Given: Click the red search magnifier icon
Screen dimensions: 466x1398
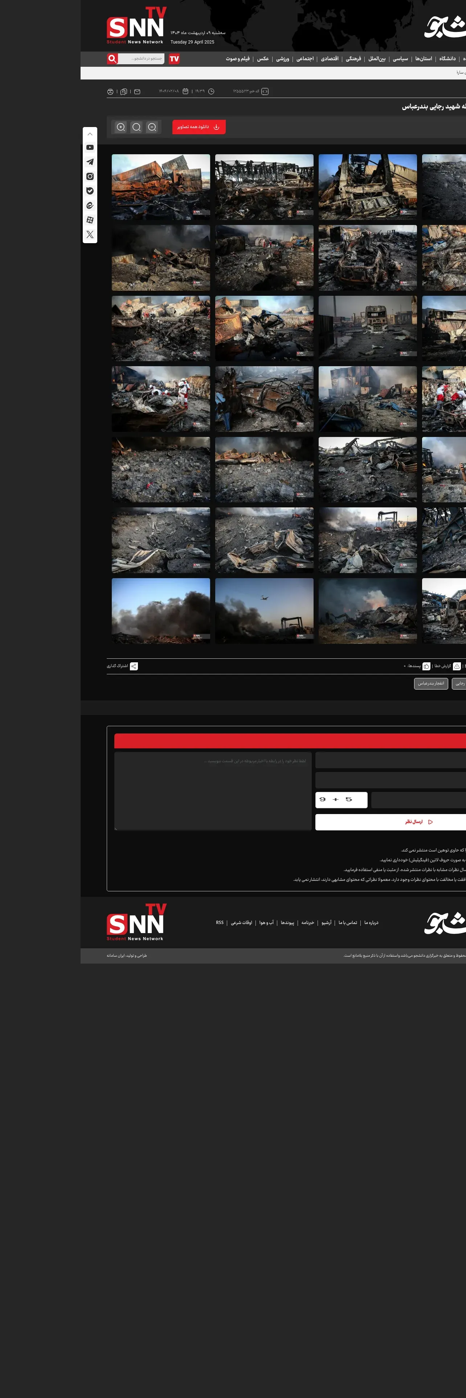Looking at the screenshot, I should point(112,58).
